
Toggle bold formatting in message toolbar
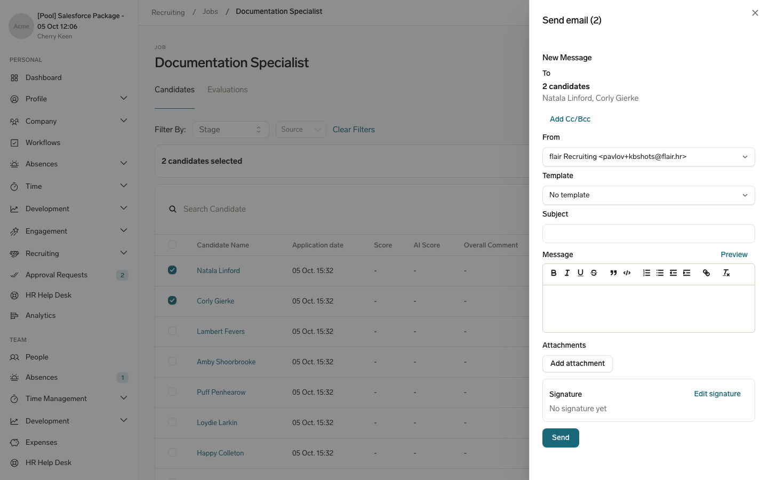pyautogui.click(x=554, y=273)
